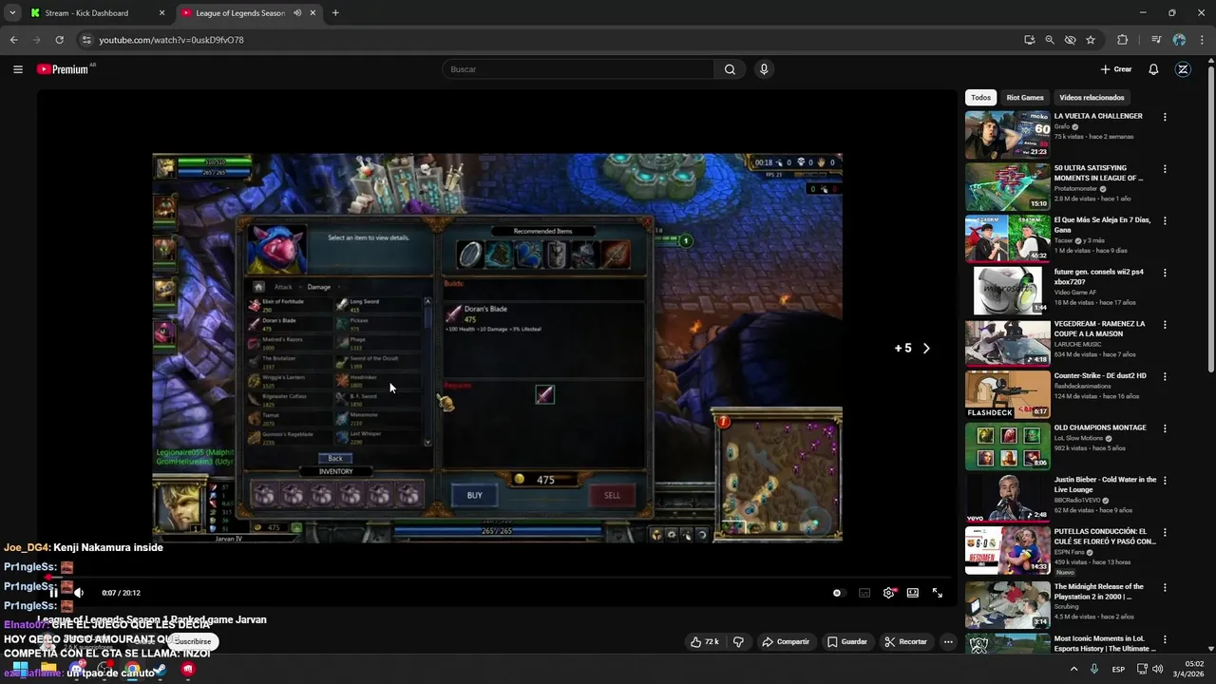Click the Guardar save button

pyautogui.click(x=846, y=642)
